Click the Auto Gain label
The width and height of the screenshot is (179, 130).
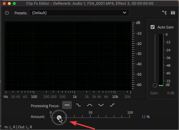[x=165, y=27]
